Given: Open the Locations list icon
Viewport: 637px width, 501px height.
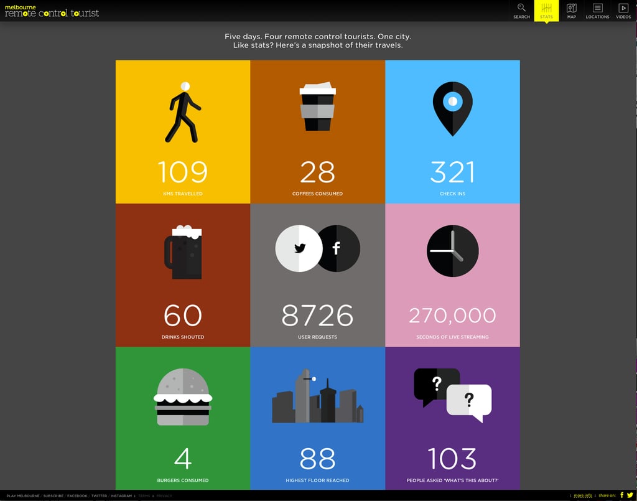Looking at the screenshot, I should tap(597, 11).
